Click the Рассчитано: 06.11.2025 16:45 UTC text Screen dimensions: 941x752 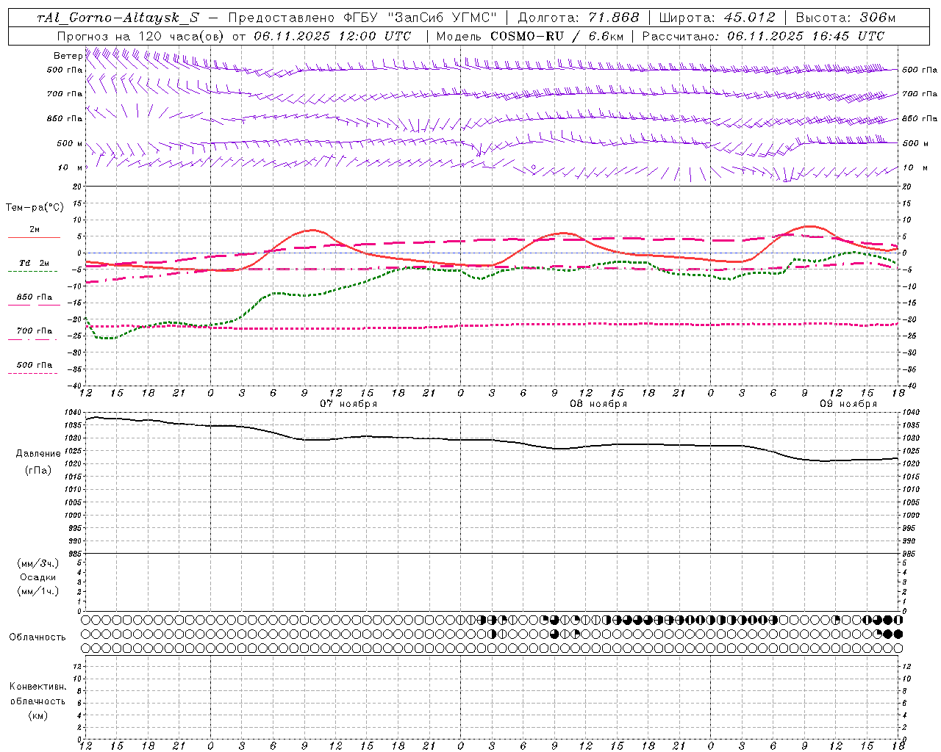point(763,36)
